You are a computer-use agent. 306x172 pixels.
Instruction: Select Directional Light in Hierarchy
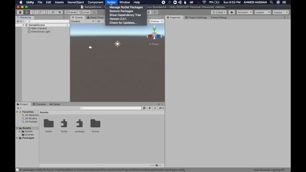41,32
